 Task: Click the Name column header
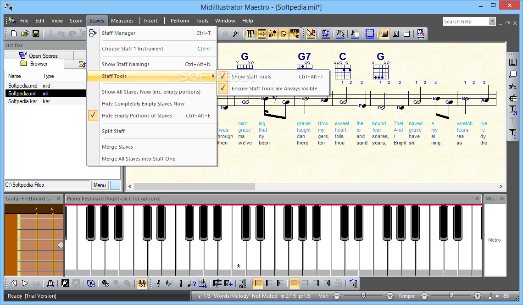pyautogui.click(x=22, y=76)
